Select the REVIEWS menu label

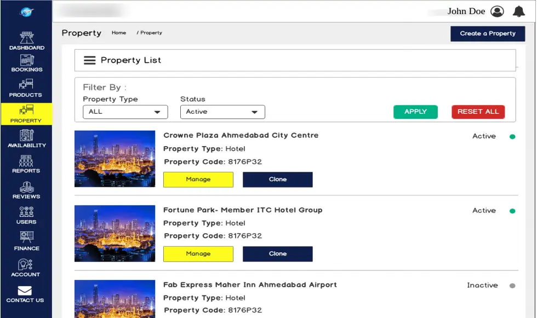(26, 196)
